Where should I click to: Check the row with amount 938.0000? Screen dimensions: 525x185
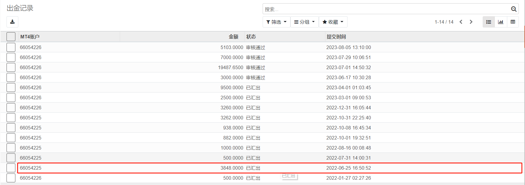click(x=11, y=128)
